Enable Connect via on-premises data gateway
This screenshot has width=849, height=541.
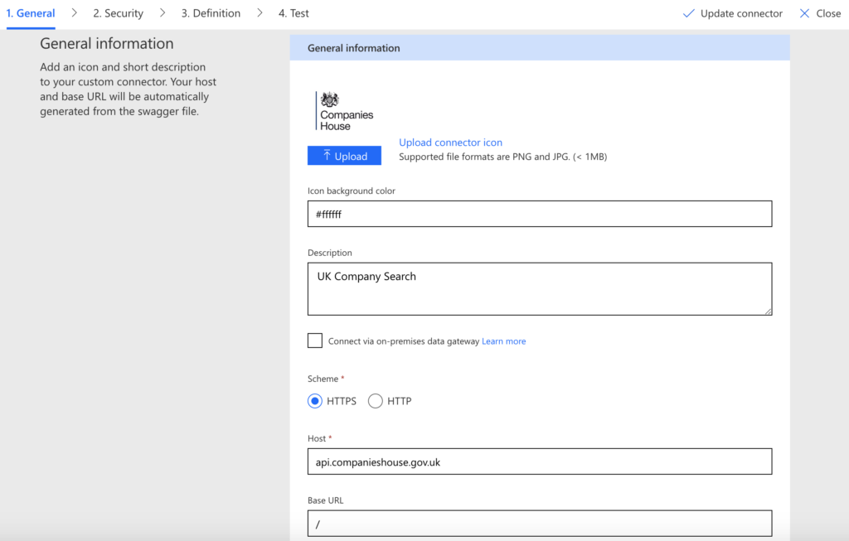coord(315,340)
